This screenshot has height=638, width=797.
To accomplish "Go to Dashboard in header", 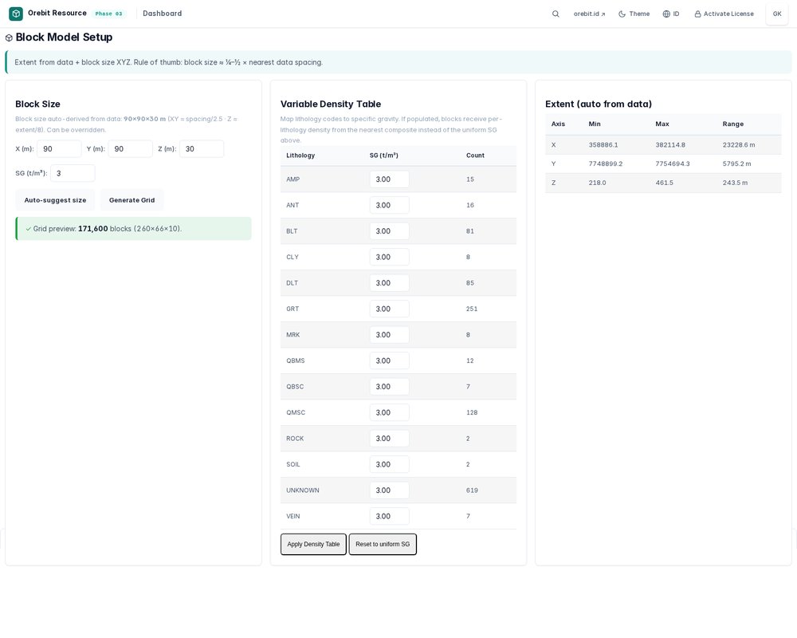I will point(162,14).
